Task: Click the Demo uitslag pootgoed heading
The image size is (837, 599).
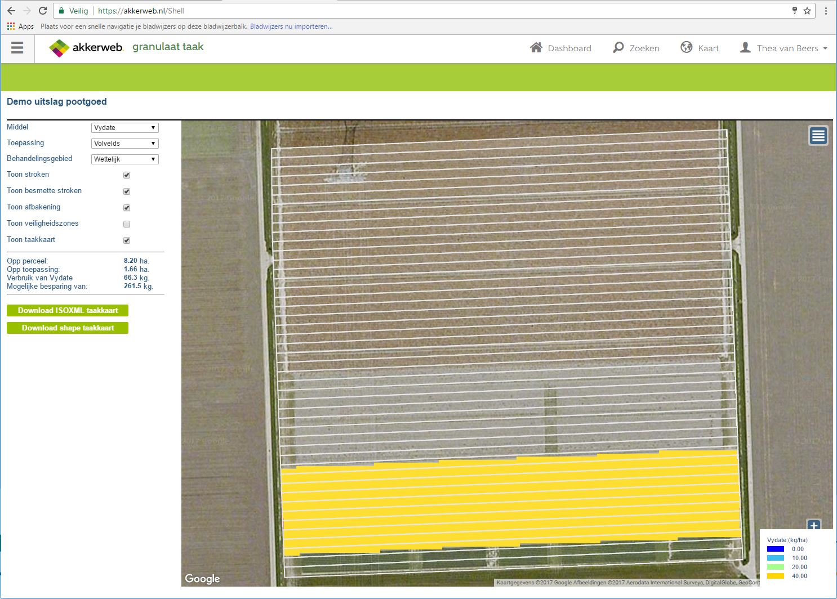Action: 56,102
